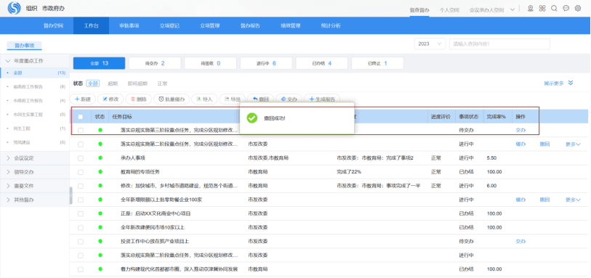Open the 立项登记 nav tab
Viewport: 591px width, 278px height.
(169, 25)
